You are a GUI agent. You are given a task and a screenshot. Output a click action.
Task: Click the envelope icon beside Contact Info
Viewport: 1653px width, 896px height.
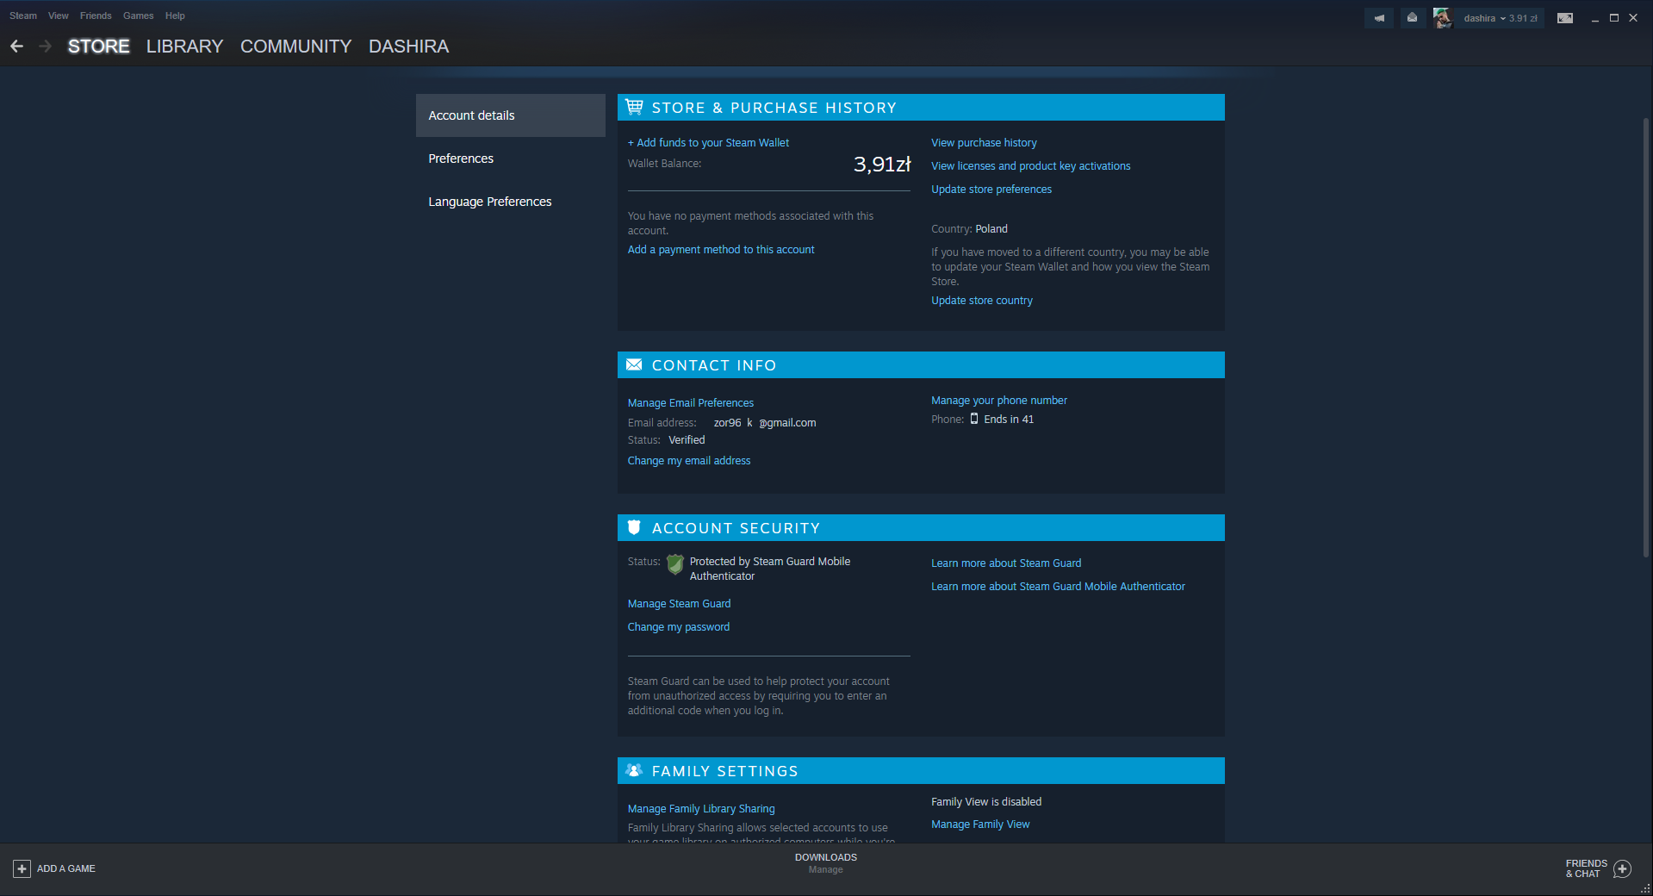tap(634, 364)
